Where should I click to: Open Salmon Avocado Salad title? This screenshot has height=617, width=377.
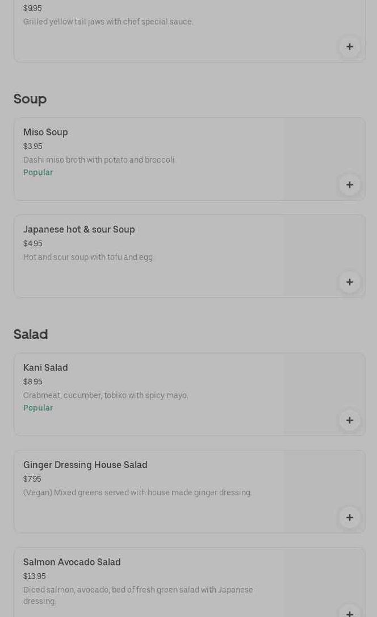click(x=72, y=562)
